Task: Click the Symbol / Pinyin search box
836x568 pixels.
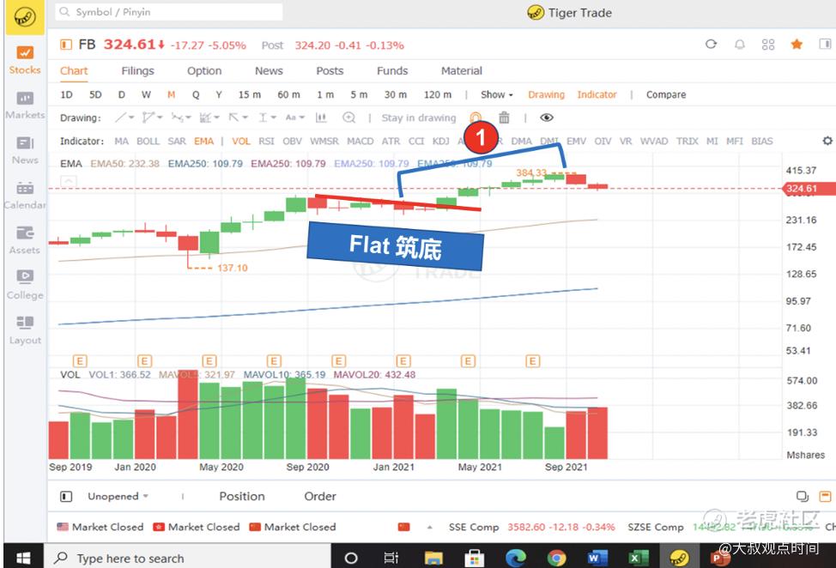Action: tap(169, 12)
